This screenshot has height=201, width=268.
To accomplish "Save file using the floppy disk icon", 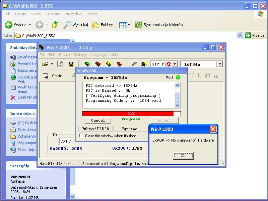I will coord(71,64).
